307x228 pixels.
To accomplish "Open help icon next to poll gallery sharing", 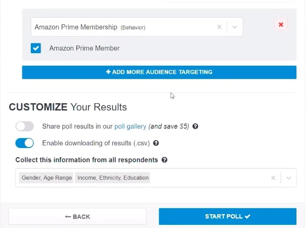I will 195,126.
